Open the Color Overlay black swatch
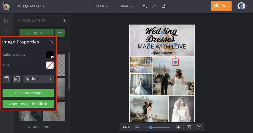253x133 pixels. 50,55
